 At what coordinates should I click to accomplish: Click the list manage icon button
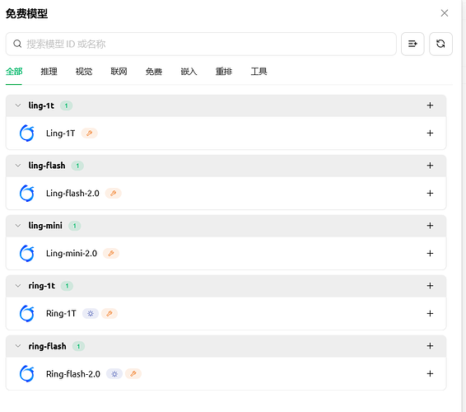point(412,44)
